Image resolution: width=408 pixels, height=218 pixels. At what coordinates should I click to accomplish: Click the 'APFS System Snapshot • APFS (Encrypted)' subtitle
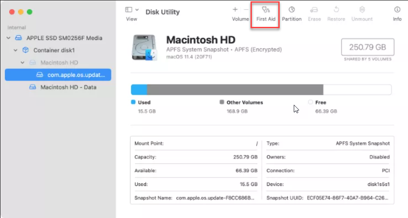(224, 49)
